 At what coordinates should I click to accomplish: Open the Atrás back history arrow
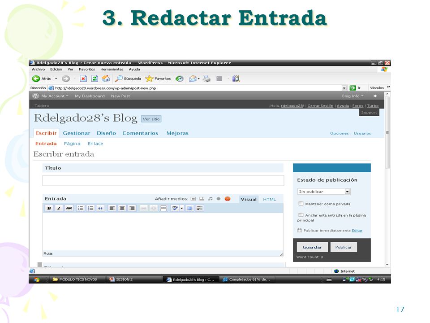point(56,79)
